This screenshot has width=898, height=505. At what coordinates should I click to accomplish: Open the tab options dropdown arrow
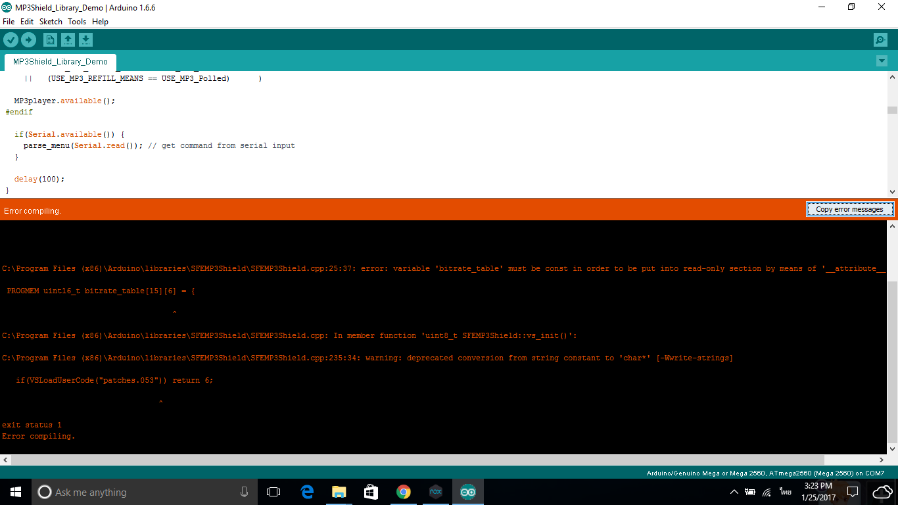click(882, 61)
